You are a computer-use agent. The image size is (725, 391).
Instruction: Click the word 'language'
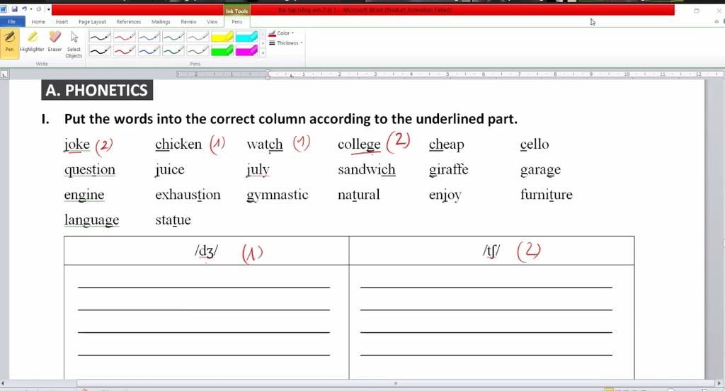coord(91,220)
